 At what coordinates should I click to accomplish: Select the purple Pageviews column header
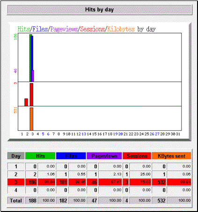(104, 156)
